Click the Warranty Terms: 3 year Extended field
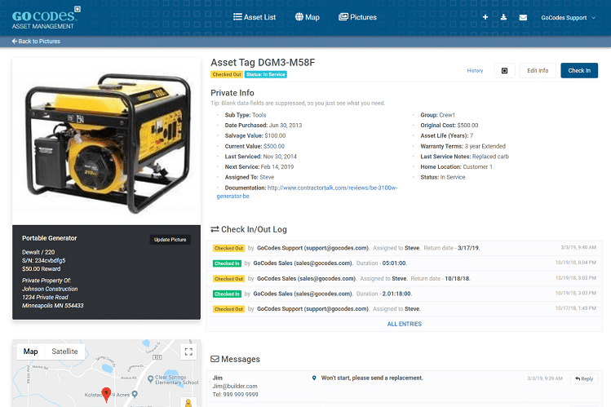 [463, 146]
